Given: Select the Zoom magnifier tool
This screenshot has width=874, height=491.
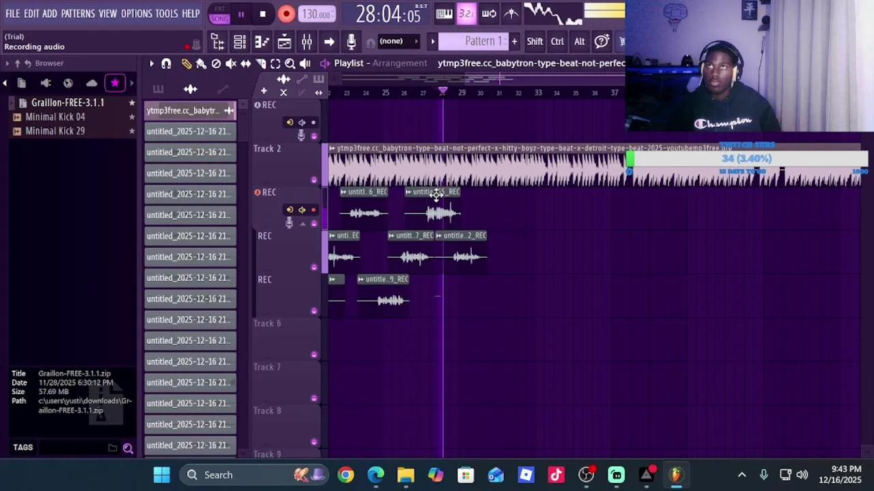Looking at the screenshot, I should (290, 63).
